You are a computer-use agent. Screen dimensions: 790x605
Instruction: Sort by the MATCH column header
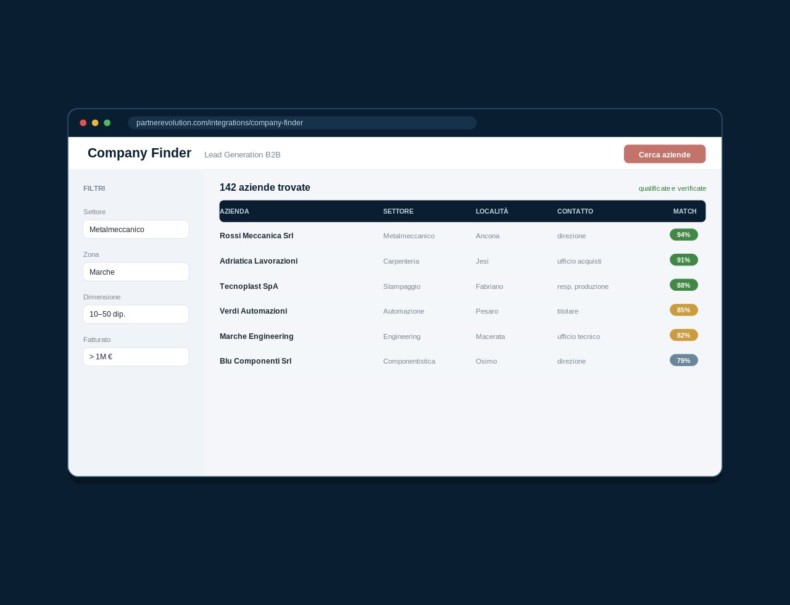[x=685, y=211]
